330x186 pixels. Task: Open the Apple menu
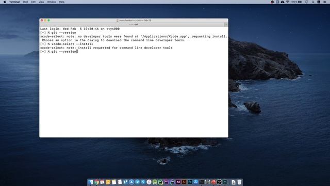tap(5, 2)
